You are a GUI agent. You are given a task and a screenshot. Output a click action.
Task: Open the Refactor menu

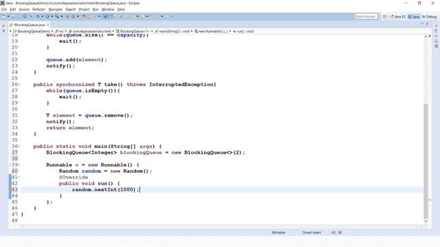click(38, 9)
